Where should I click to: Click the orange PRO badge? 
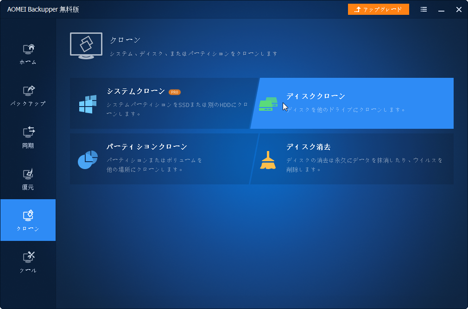175,92
